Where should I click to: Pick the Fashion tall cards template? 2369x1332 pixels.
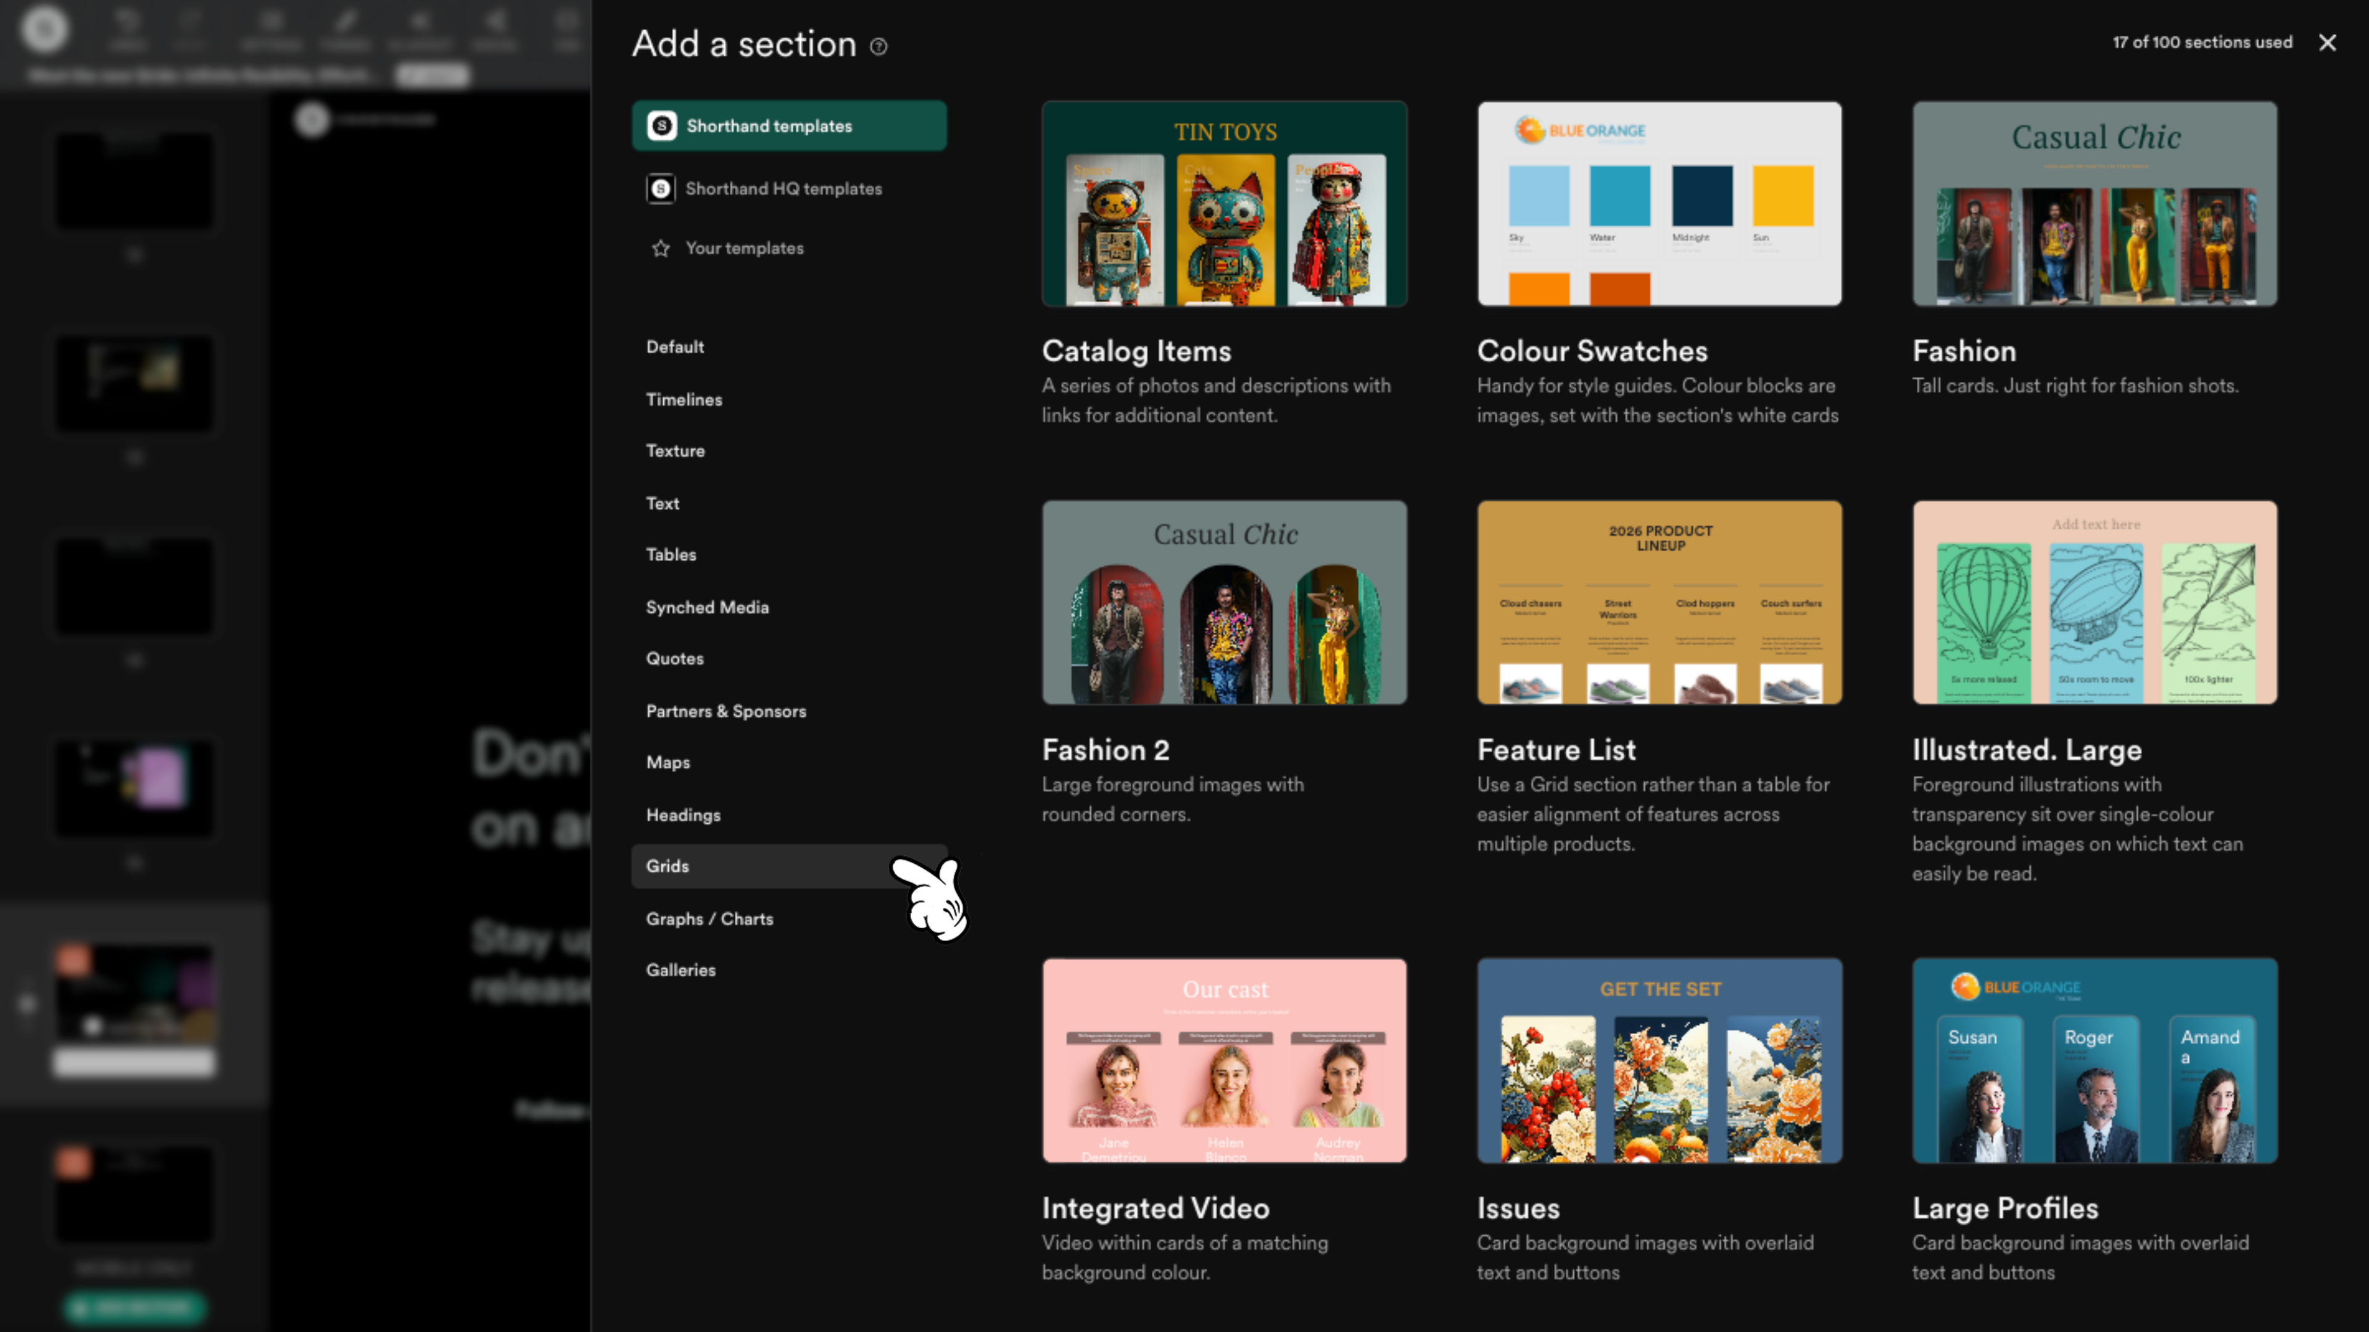click(x=2094, y=204)
